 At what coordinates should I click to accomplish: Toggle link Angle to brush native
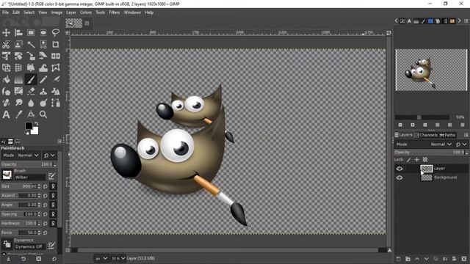[53, 205]
